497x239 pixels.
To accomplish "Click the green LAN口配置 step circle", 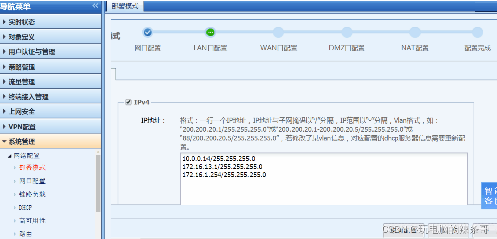I will coord(210,32).
